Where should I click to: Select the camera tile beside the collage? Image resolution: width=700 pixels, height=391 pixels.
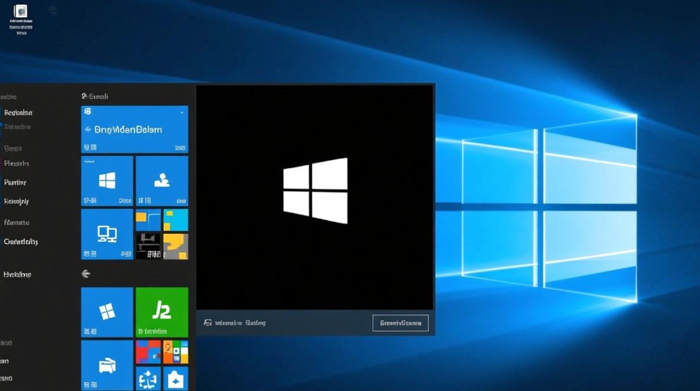tap(148, 245)
